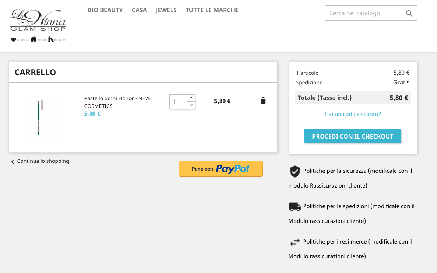Click PROCEDI CON IL CHECKOUT button
Image resolution: width=437 pixels, height=273 pixels.
[x=353, y=136]
